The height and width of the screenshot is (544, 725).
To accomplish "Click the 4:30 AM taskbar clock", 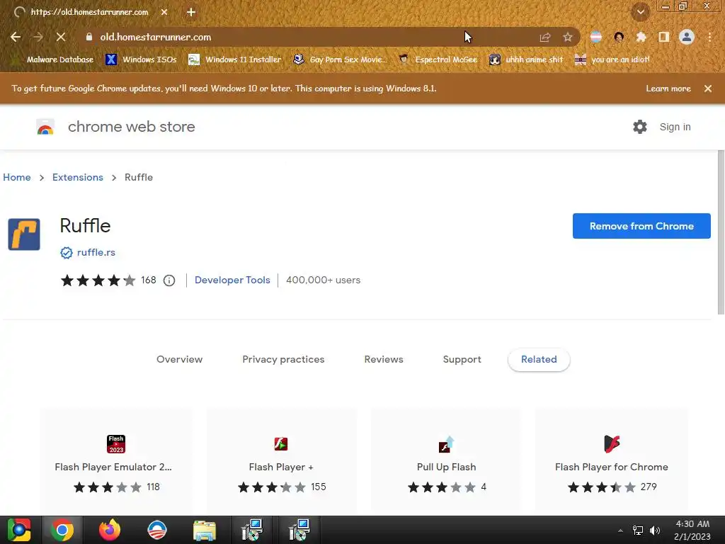I will 692,530.
